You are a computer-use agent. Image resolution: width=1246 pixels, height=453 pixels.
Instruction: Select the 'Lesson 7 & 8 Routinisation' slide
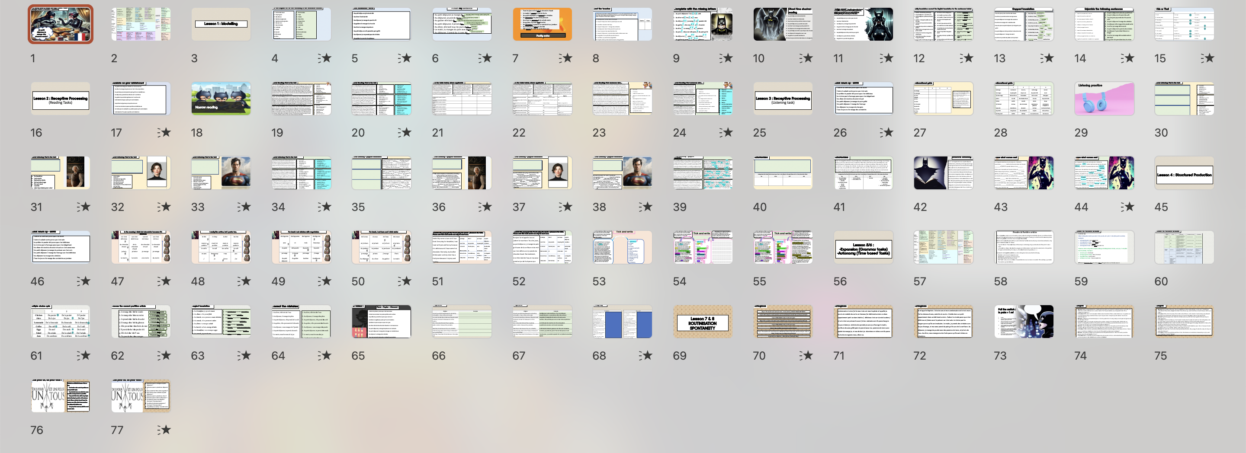703,322
